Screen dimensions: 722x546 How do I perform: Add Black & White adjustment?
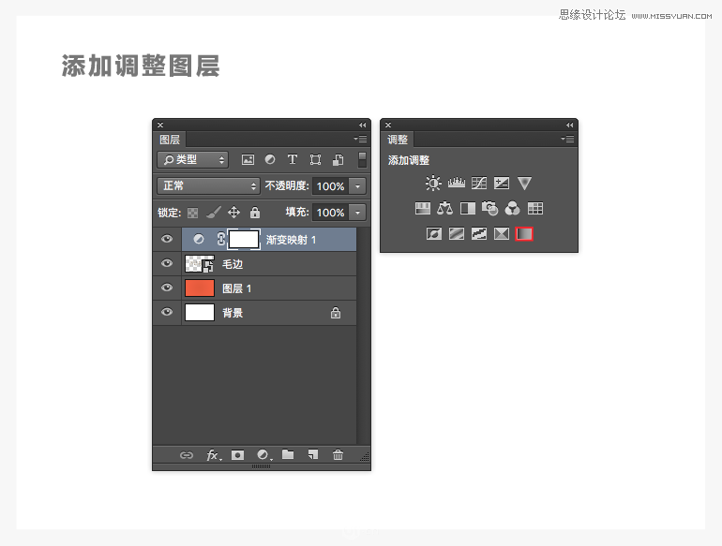tap(468, 208)
